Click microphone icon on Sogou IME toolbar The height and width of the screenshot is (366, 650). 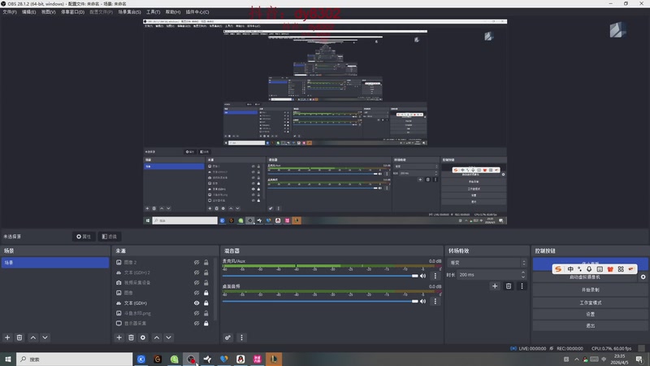[589, 269]
